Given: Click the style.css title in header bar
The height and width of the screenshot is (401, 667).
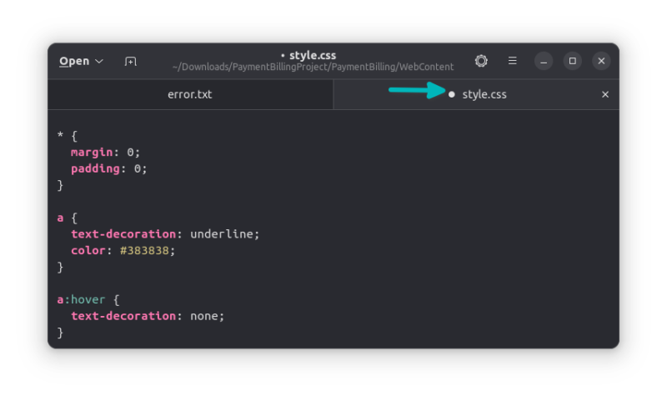Looking at the screenshot, I should coord(313,55).
